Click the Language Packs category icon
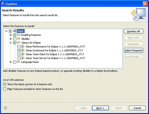Image resolution: width=149 pixels, height=114 pixels. pyautogui.click(x=18, y=62)
